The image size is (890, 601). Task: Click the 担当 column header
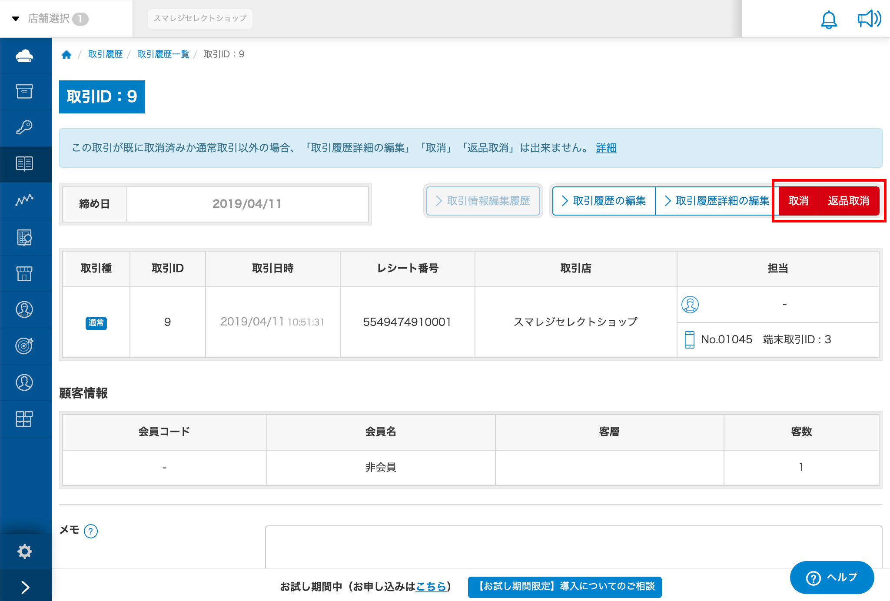tap(778, 269)
